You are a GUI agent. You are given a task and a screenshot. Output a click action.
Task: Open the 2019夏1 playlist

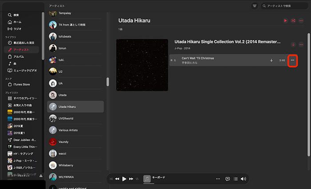tap(21, 133)
